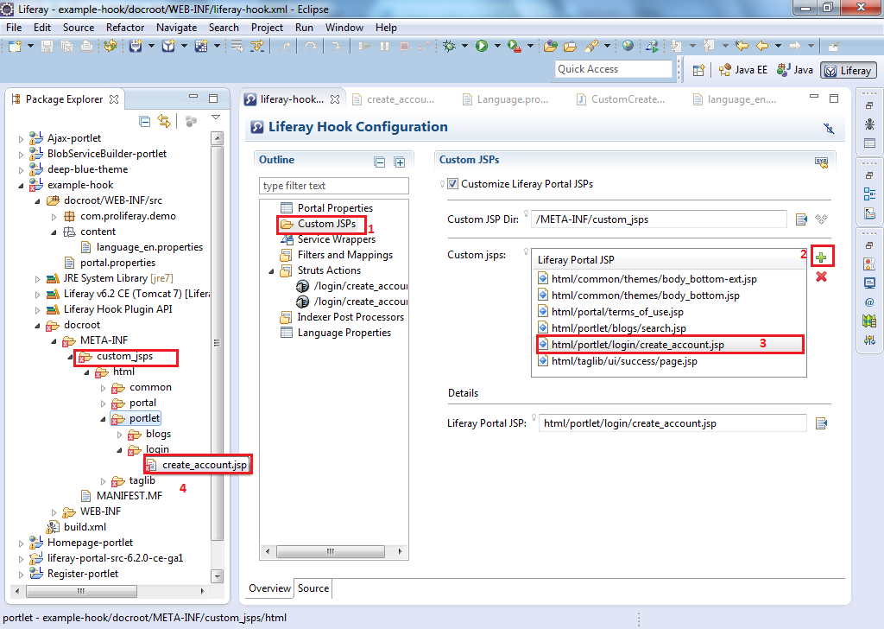The height and width of the screenshot is (629, 884).
Task: Click inside the type filter text field
Action: click(333, 186)
